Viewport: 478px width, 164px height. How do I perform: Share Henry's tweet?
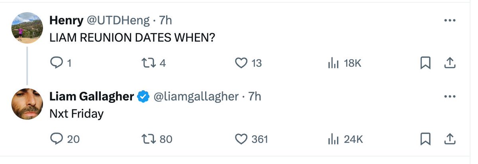click(449, 63)
